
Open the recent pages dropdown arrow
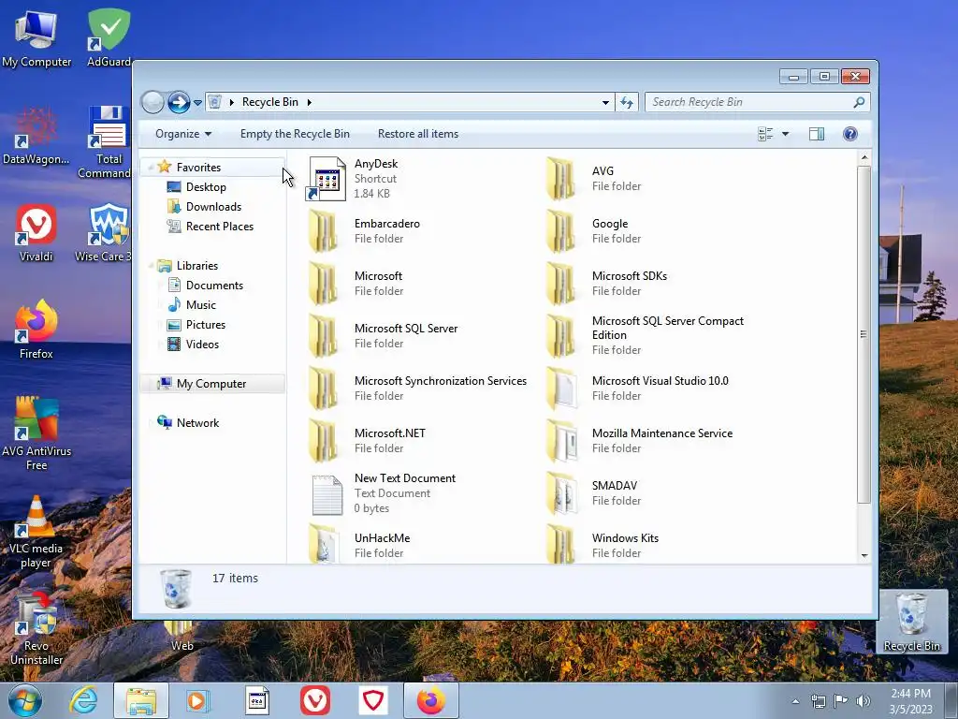click(x=198, y=103)
